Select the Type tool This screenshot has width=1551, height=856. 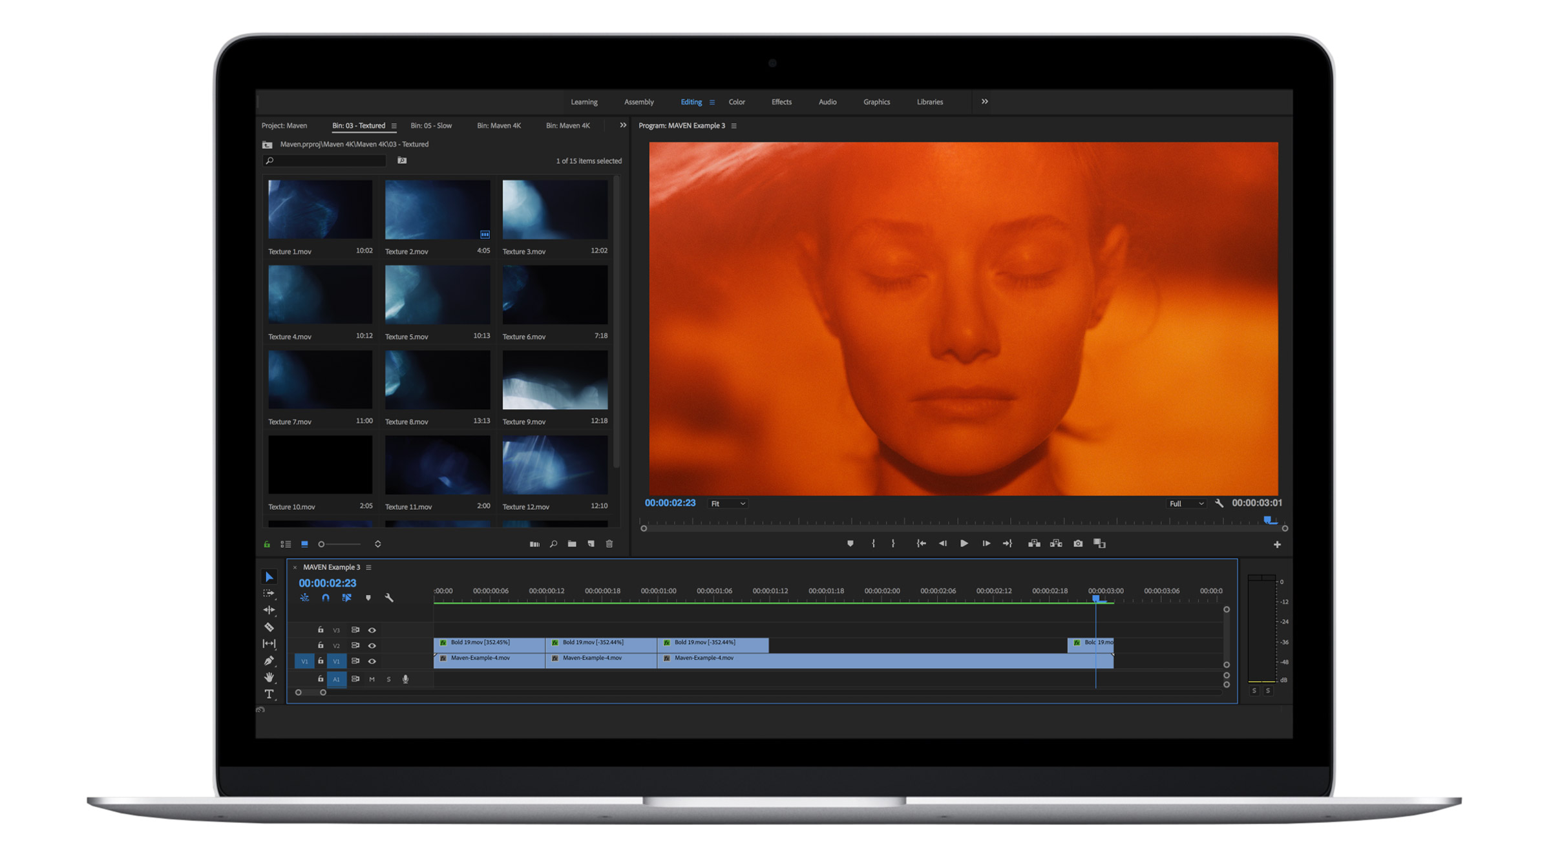click(269, 694)
